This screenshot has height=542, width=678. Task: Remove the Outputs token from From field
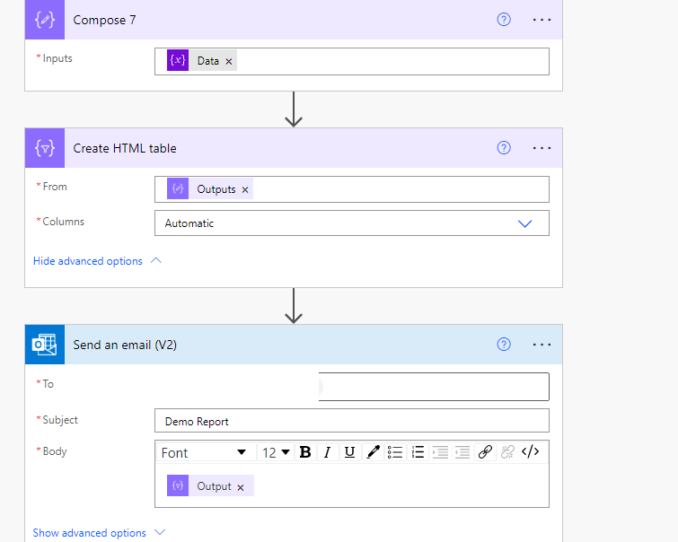pyautogui.click(x=245, y=190)
